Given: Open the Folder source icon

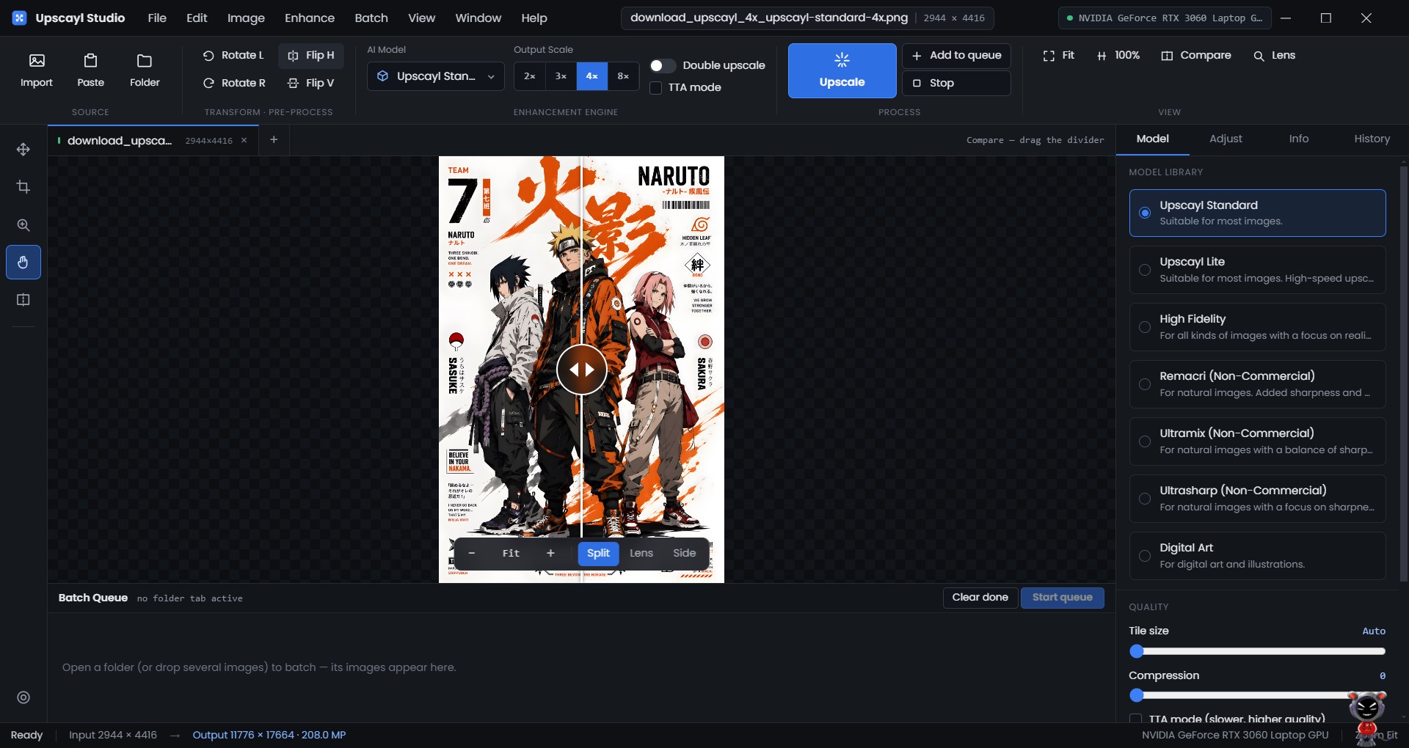Looking at the screenshot, I should [145, 70].
